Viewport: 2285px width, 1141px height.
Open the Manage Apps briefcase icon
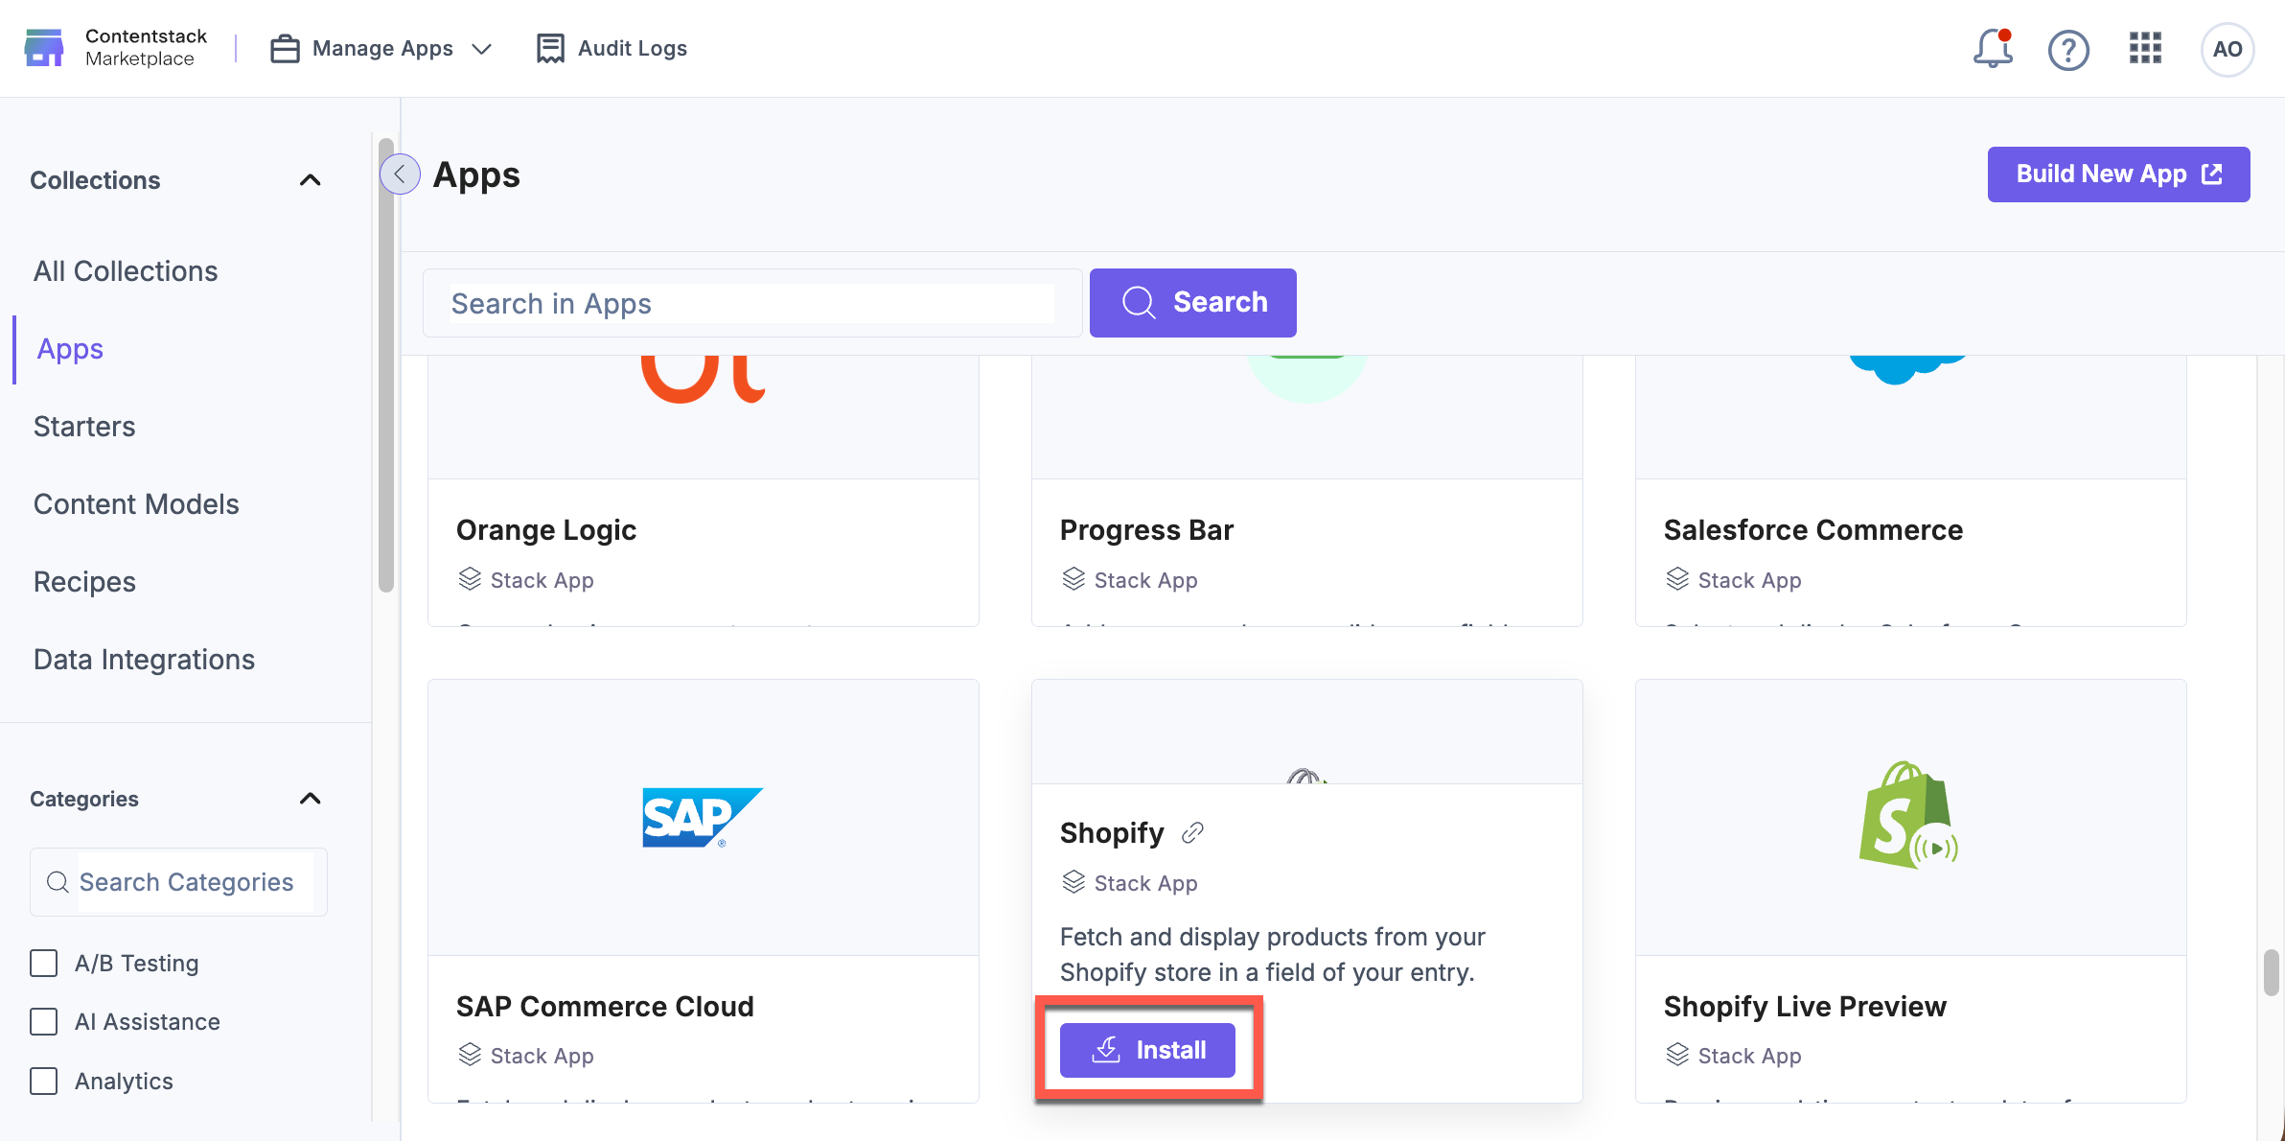(285, 48)
